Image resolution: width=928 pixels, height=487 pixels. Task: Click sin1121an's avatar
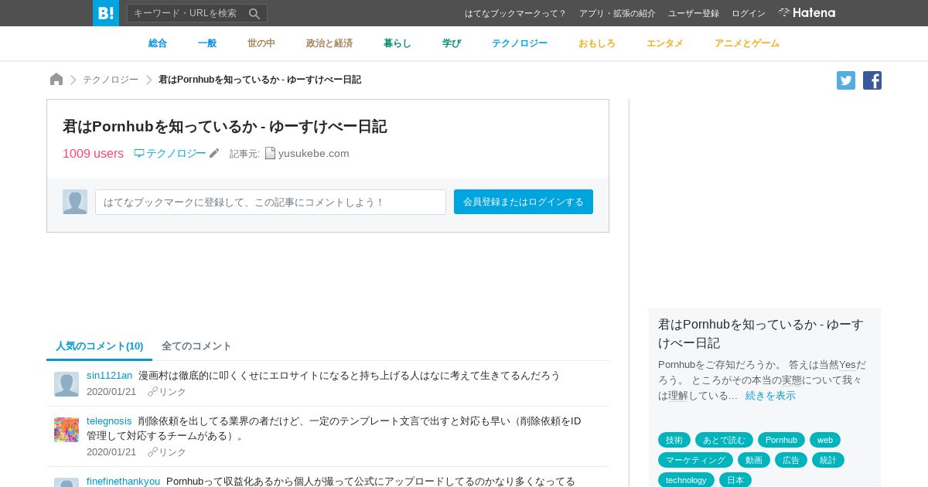pyautogui.click(x=67, y=384)
